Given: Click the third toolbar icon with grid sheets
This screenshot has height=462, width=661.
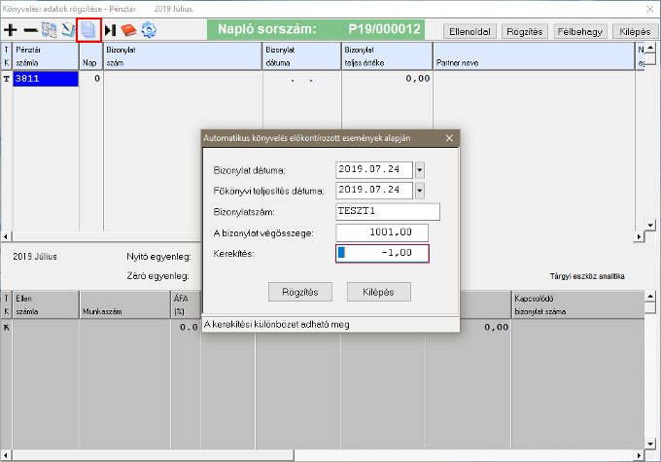Looking at the screenshot, I should (49, 30).
